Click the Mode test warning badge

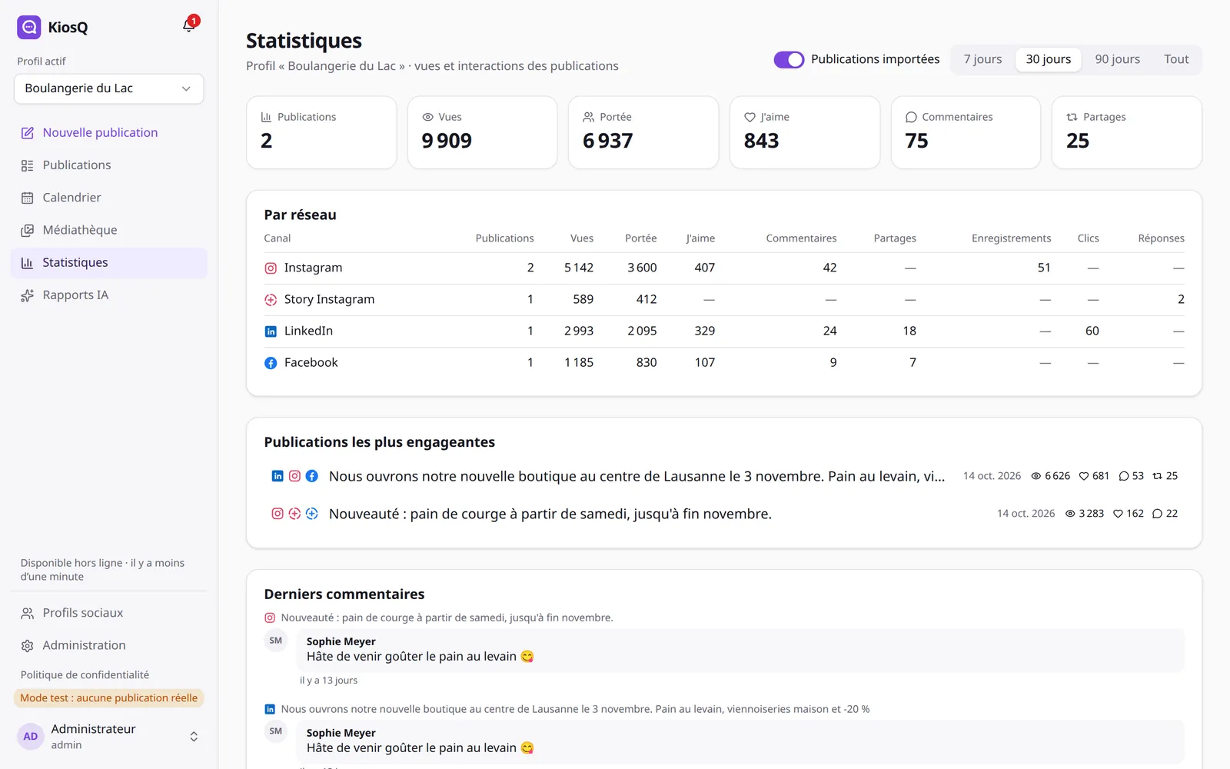tap(108, 698)
